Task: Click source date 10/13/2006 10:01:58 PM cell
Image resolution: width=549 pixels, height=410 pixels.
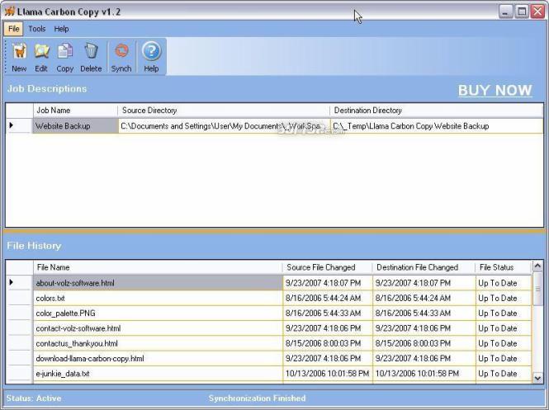Action: 328,373
